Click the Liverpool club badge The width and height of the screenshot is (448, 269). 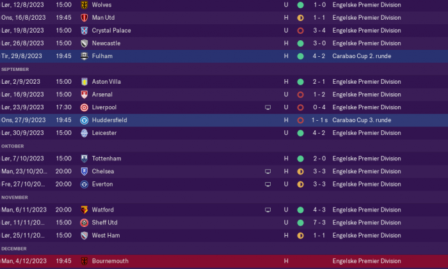pyautogui.click(x=84, y=107)
